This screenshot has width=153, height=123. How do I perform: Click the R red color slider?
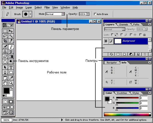click(127, 98)
